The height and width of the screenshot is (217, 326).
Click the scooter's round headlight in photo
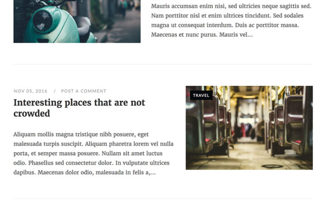point(43,21)
